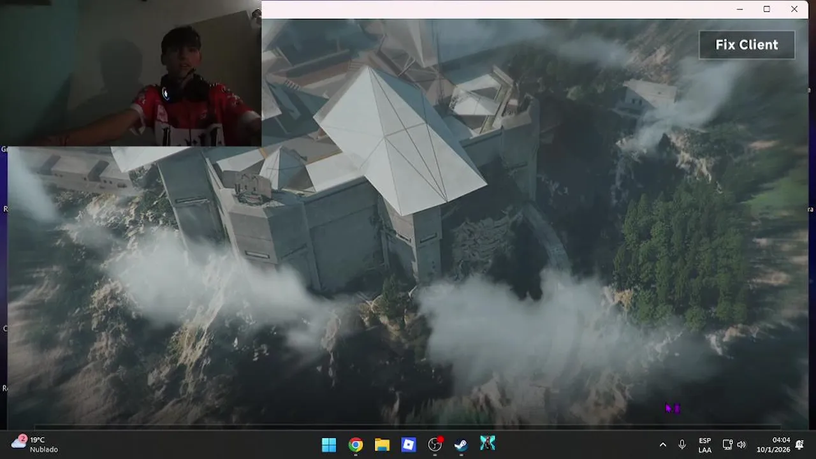Open the Windows Start menu
Screen dimensions: 816x459
tap(329, 445)
